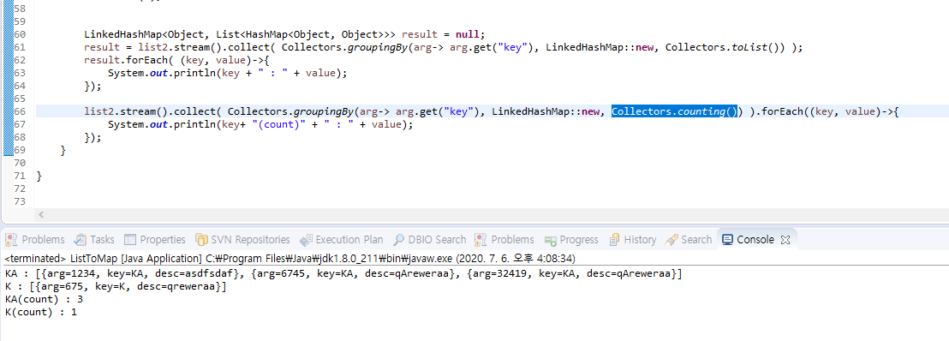The height and width of the screenshot is (341, 949).
Task: Click line number 66 in the gutter
Action: coord(20,111)
